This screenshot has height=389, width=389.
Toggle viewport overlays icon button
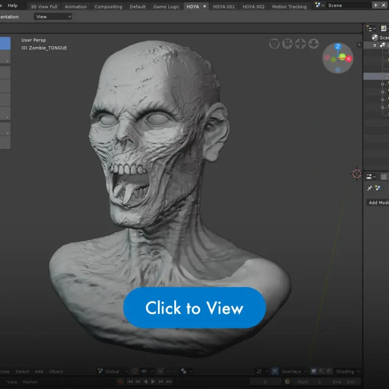pos(275,371)
